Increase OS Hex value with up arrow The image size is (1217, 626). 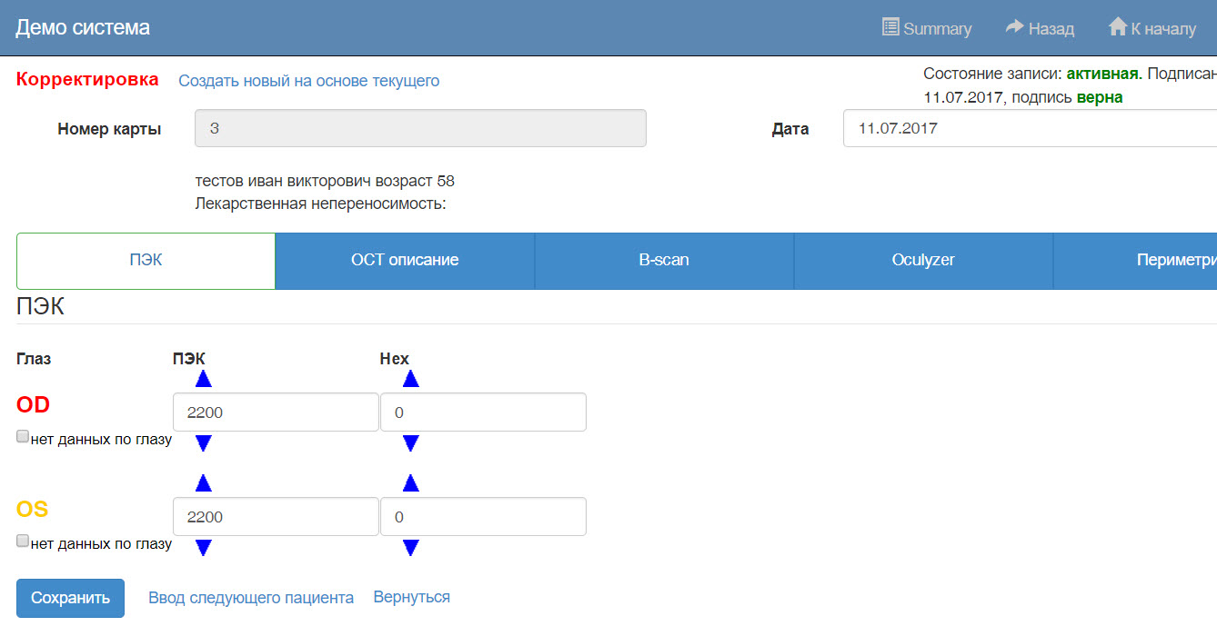[411, 483]
